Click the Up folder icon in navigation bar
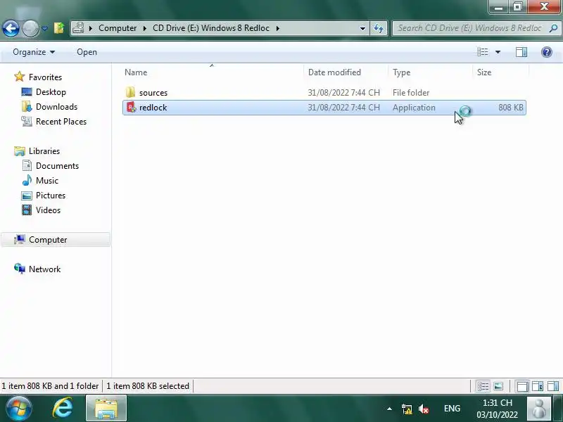The width and height of the screenshot is (563, 422). pos(59,28)
